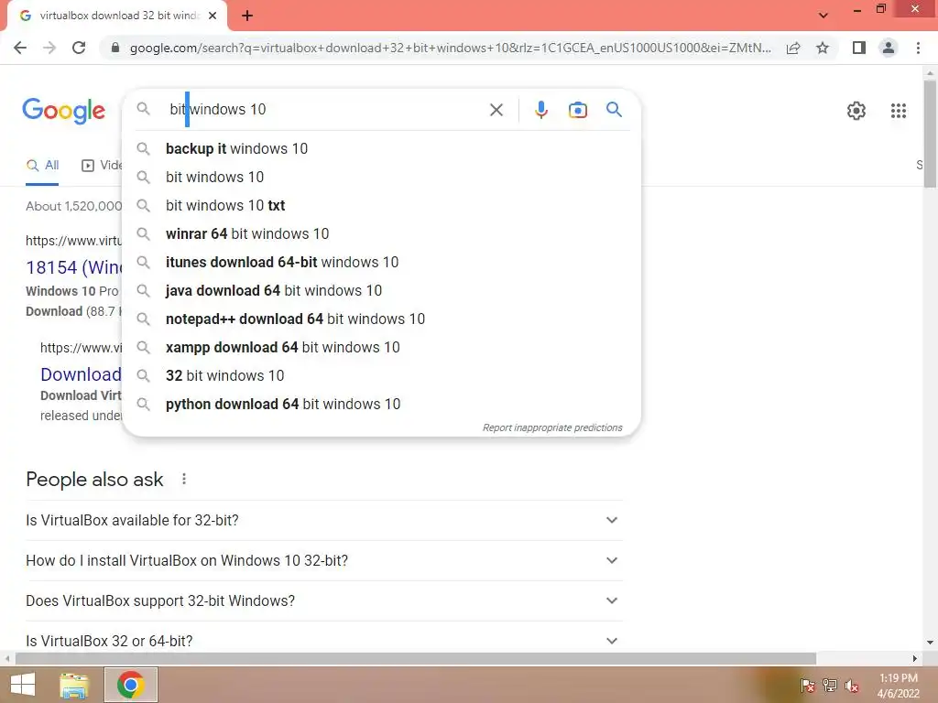Open the Google apps grid
The height and width of the screenshot is (703, 938).
[x=898, y=111]
